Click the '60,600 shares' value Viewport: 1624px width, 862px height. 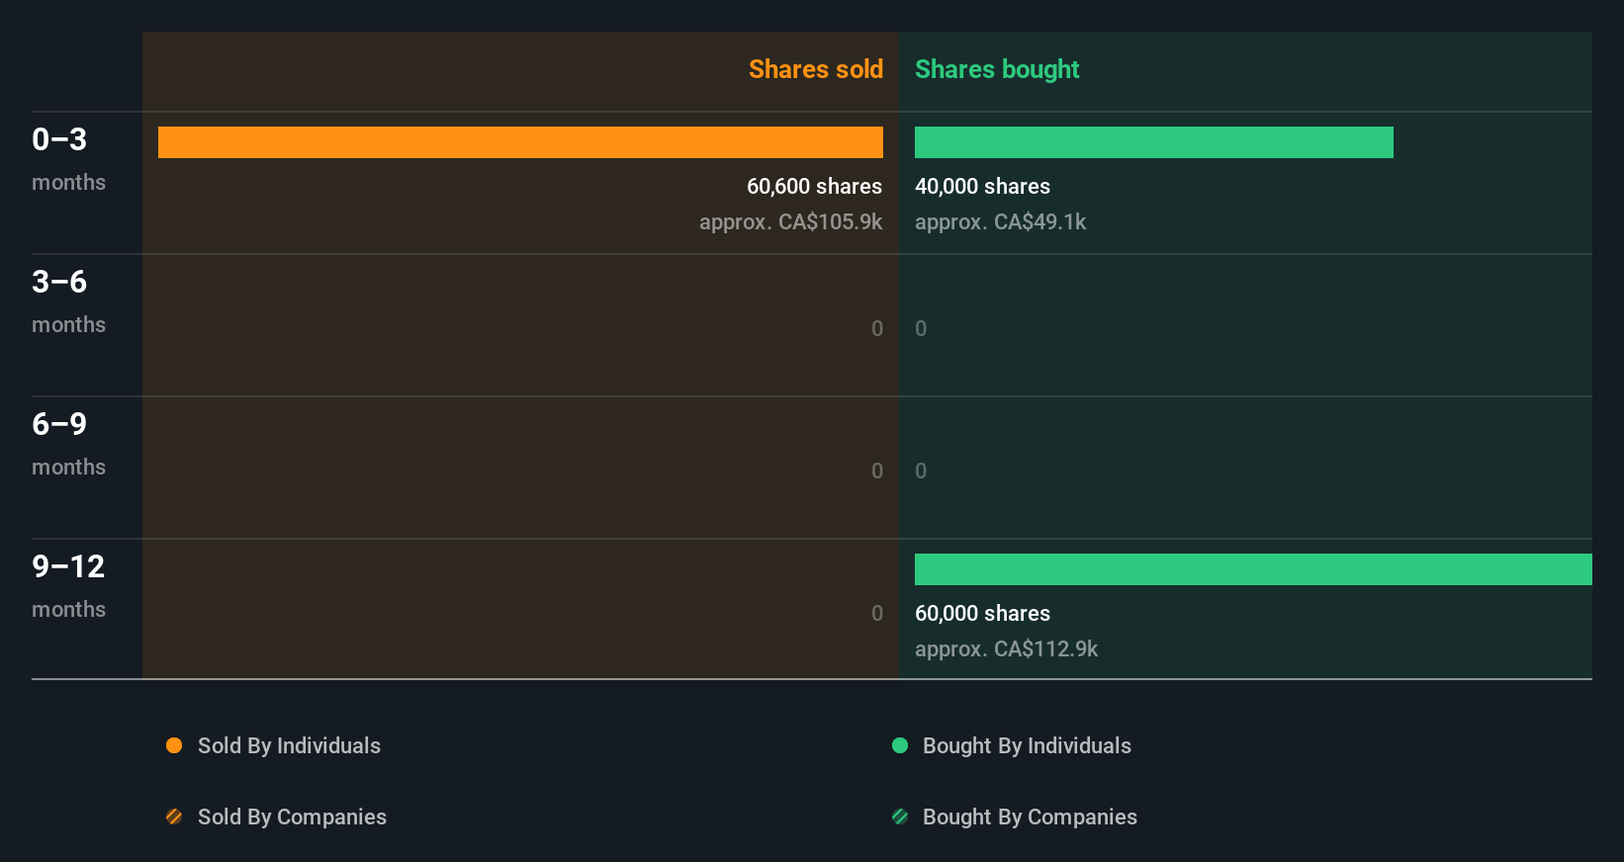pos(814,186)
